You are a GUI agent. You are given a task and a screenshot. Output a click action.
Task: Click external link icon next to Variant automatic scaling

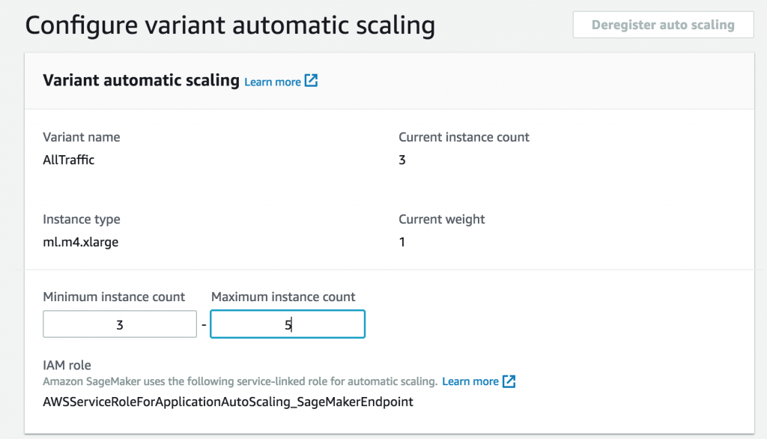click(x=312, y=81)
